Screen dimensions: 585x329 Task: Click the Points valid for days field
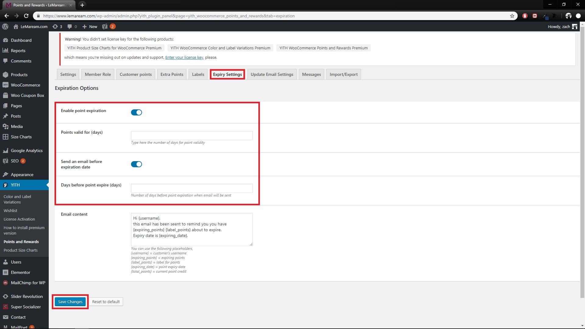(192, 136)
